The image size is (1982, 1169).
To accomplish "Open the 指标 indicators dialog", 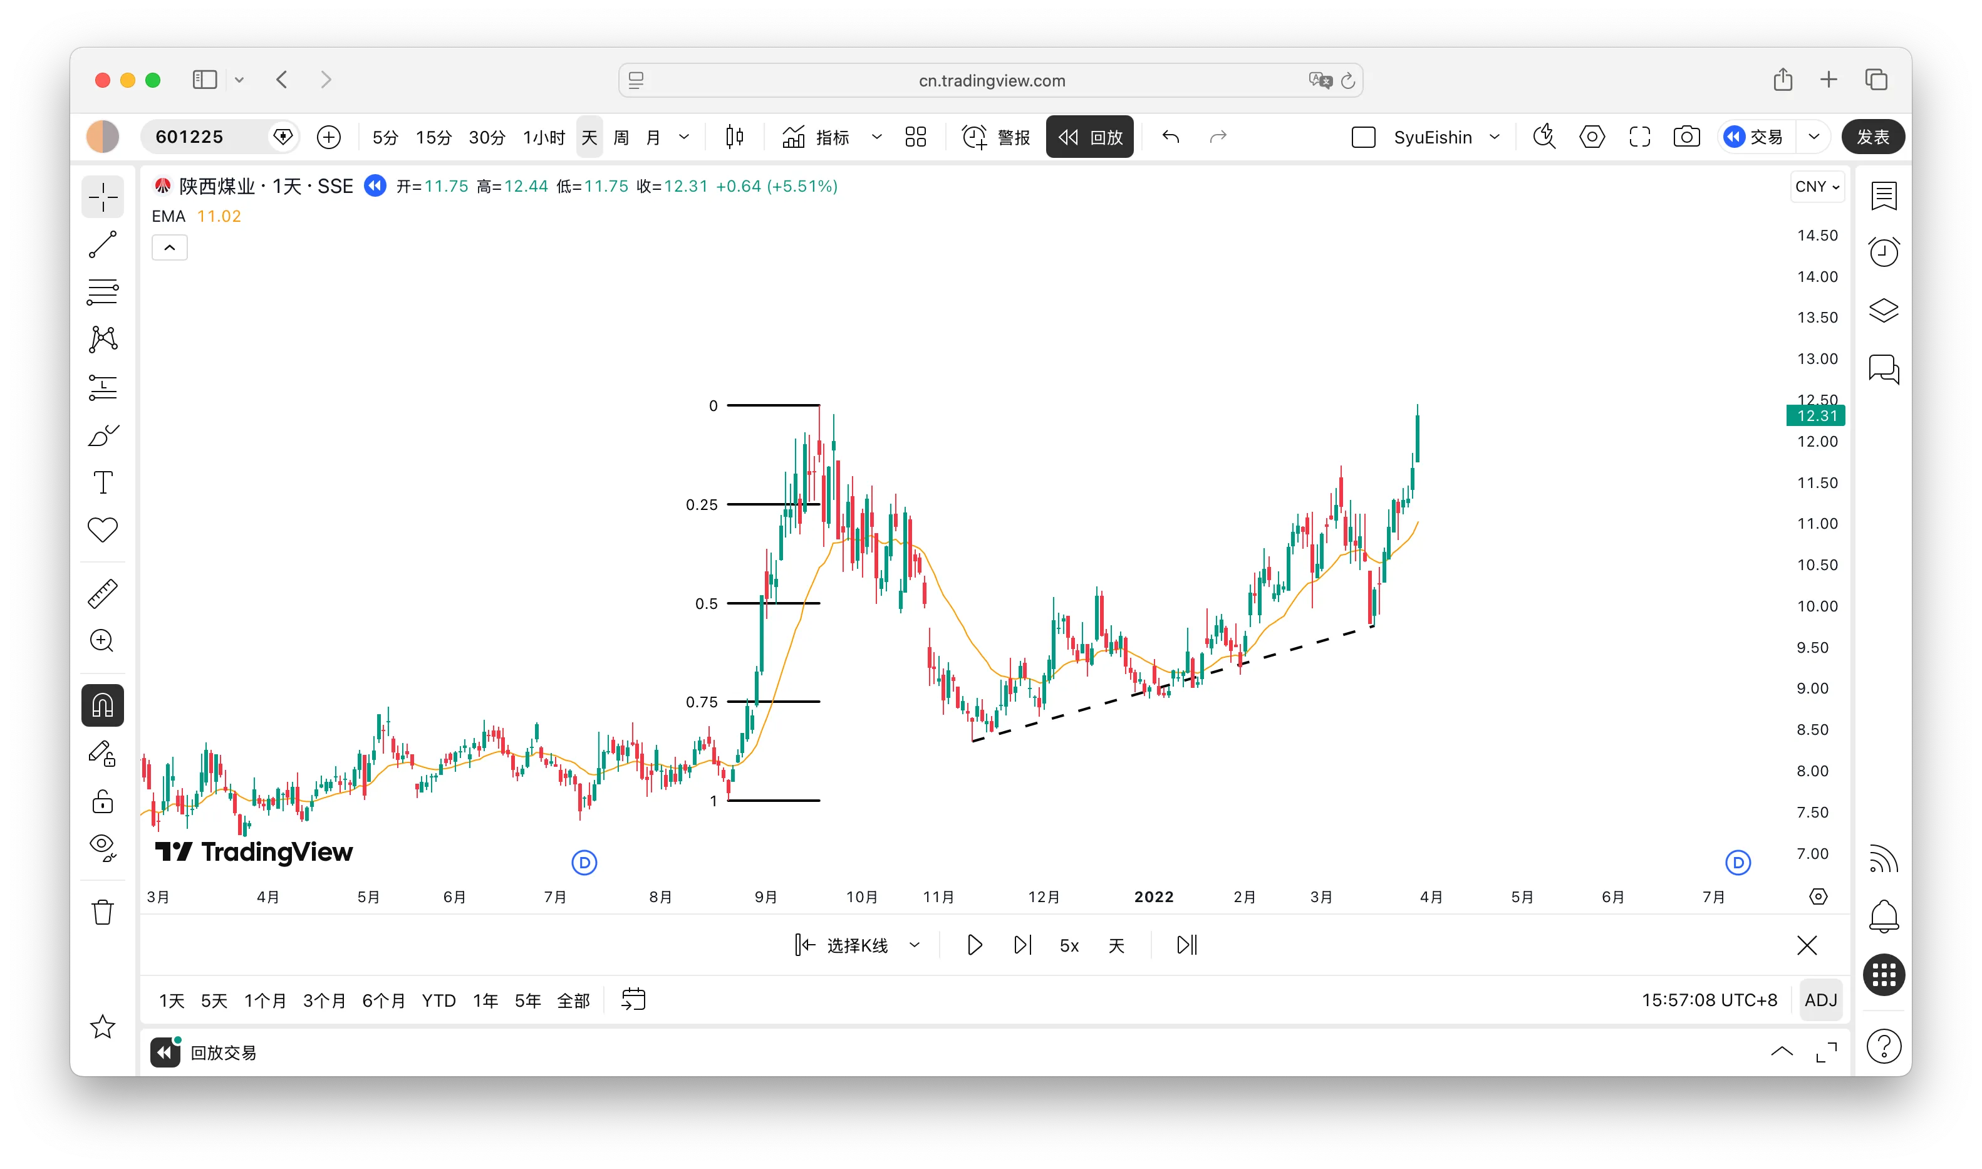I will point(815,137).
